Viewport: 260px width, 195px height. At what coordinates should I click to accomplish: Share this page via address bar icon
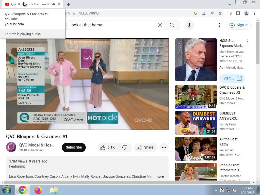(x=212, y=13)
